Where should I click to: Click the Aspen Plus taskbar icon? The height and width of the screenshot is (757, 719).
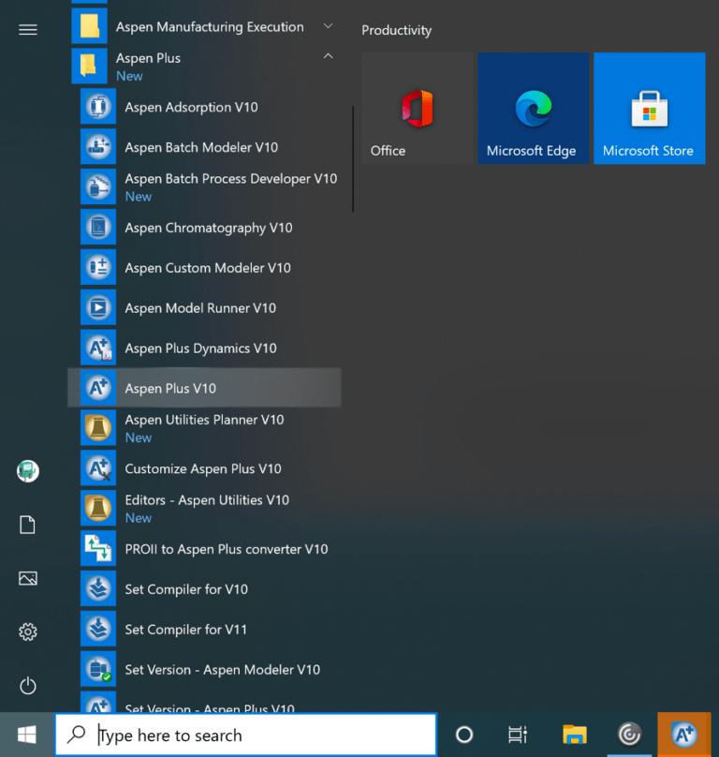684,735
